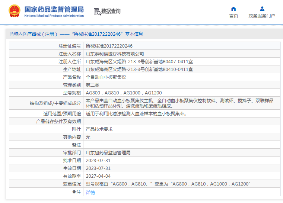Click the 适用范围/预期用途 label

(62, 114)
